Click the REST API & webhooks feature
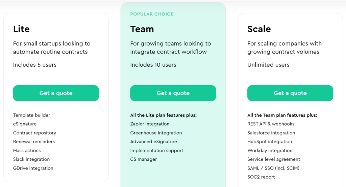The width and height of the screenshot is (346, 187). pos(271,124)
